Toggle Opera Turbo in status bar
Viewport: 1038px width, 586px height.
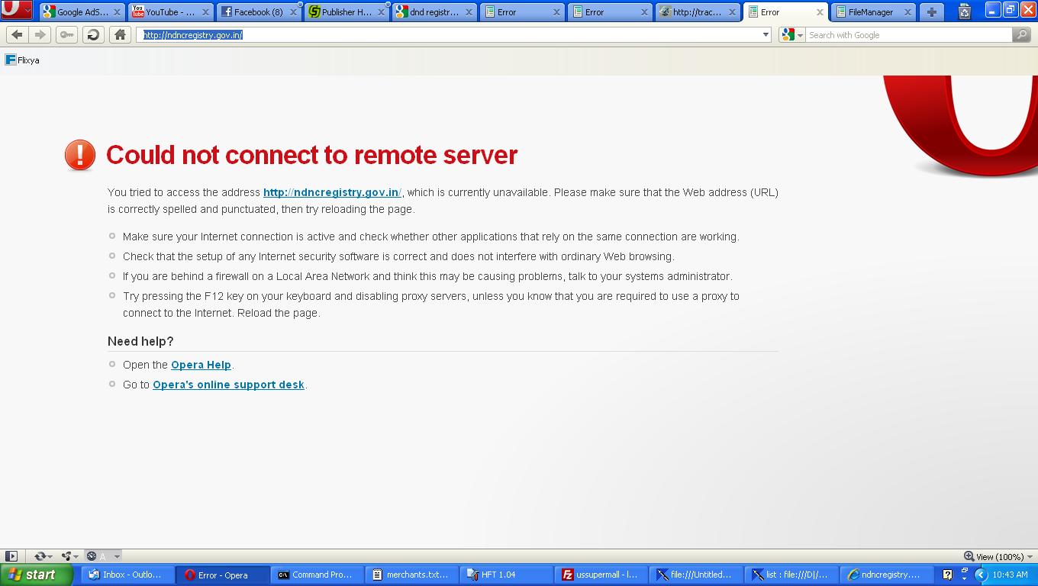[x=92, y=556]
